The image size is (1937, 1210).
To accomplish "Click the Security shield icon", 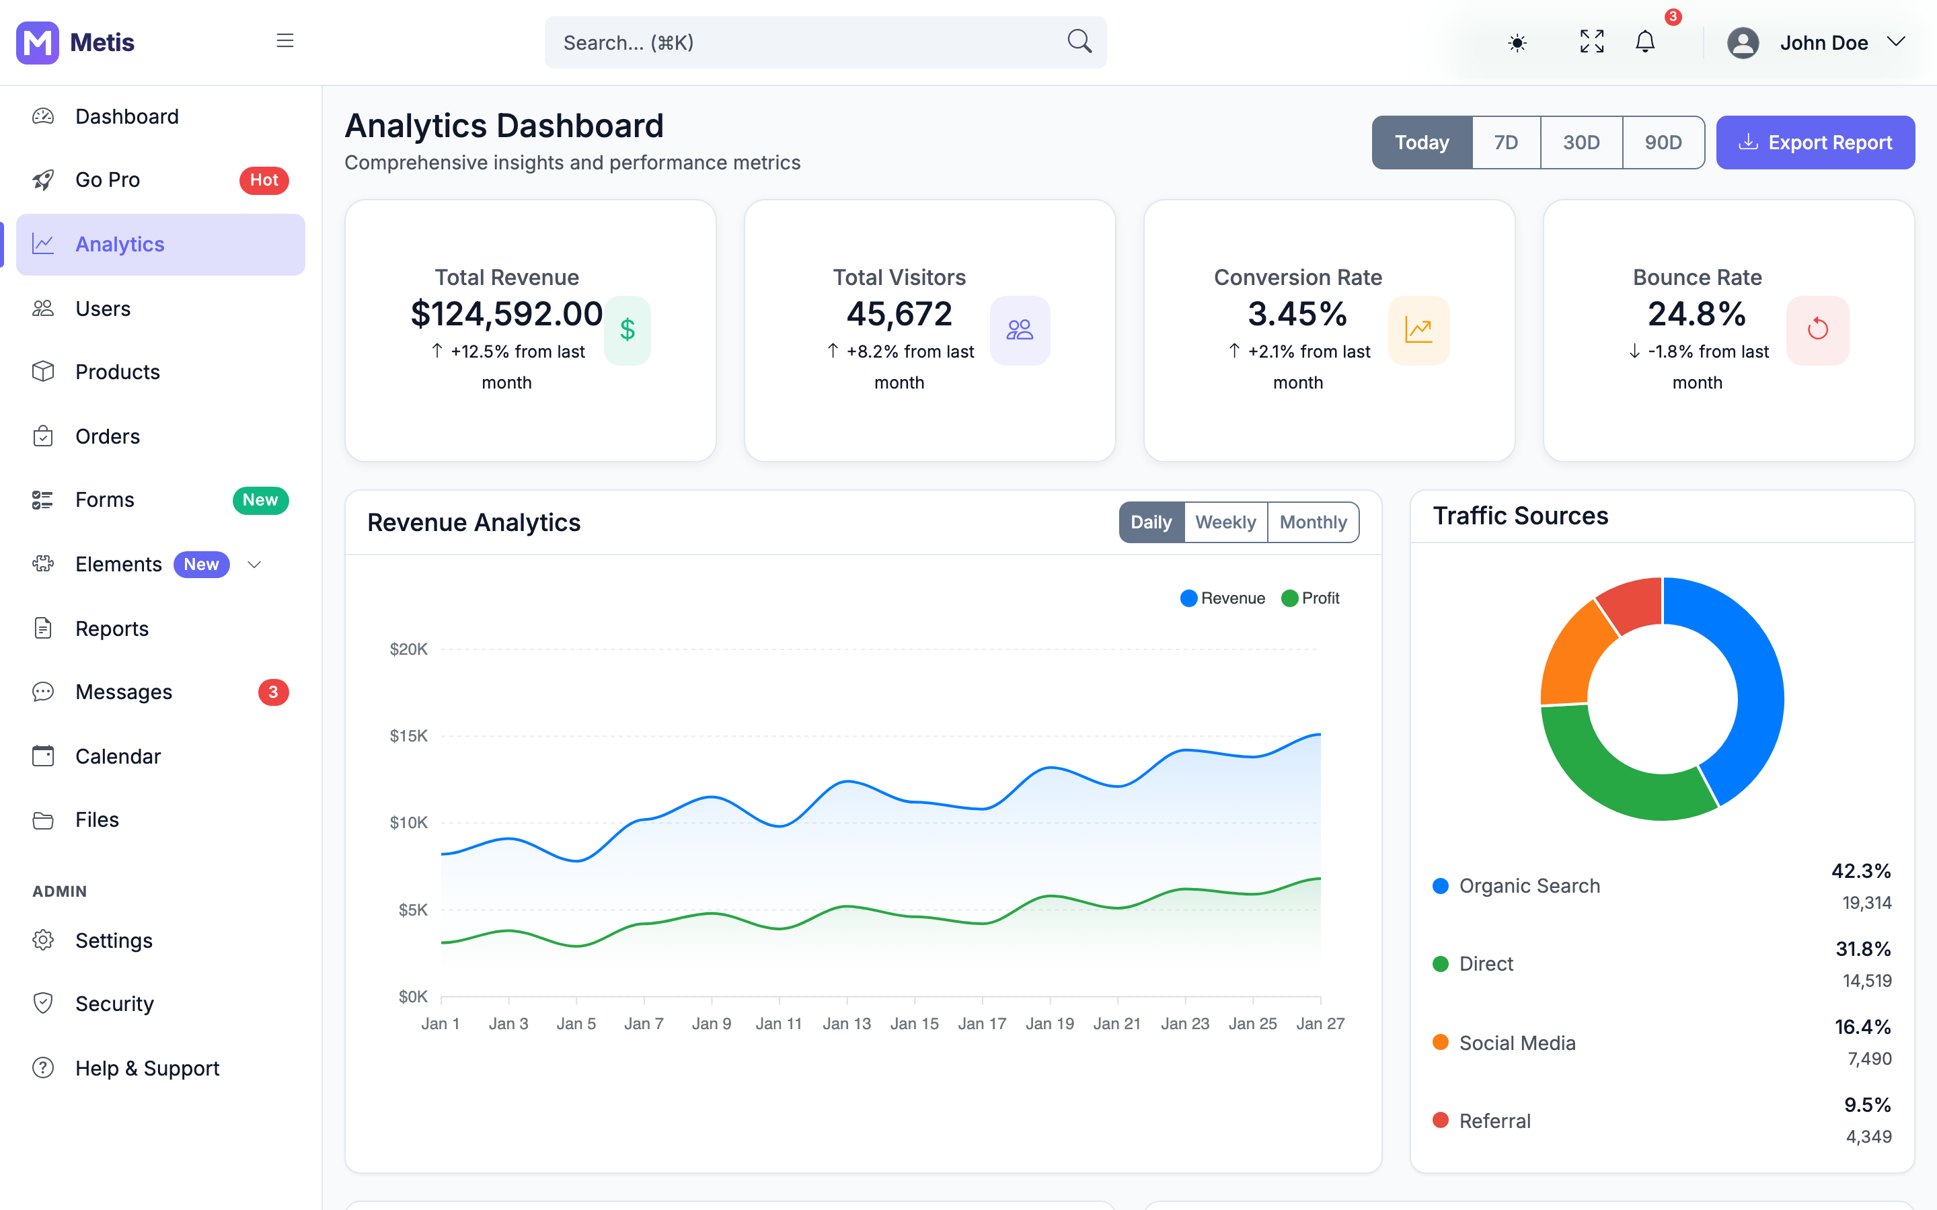I will coord(43,1004).
